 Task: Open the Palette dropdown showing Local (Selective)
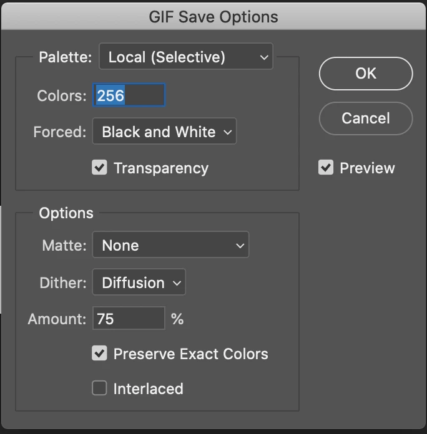[185, 58]
